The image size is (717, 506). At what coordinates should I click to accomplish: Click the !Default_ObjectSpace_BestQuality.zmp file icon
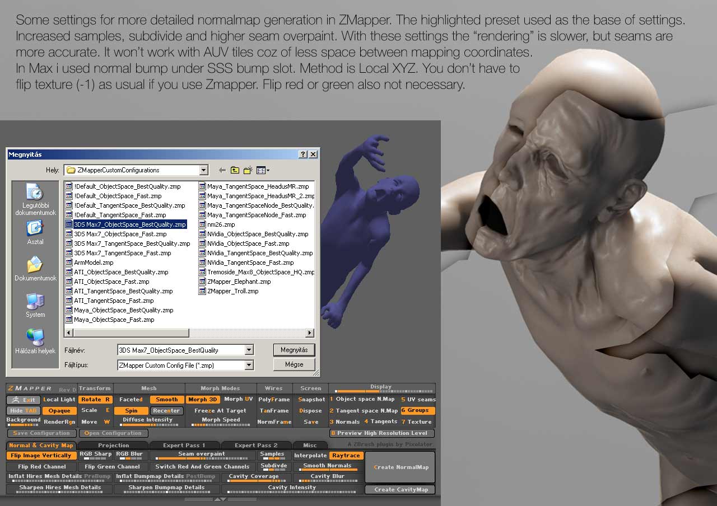pyautogui.click(x=69, y=186)
